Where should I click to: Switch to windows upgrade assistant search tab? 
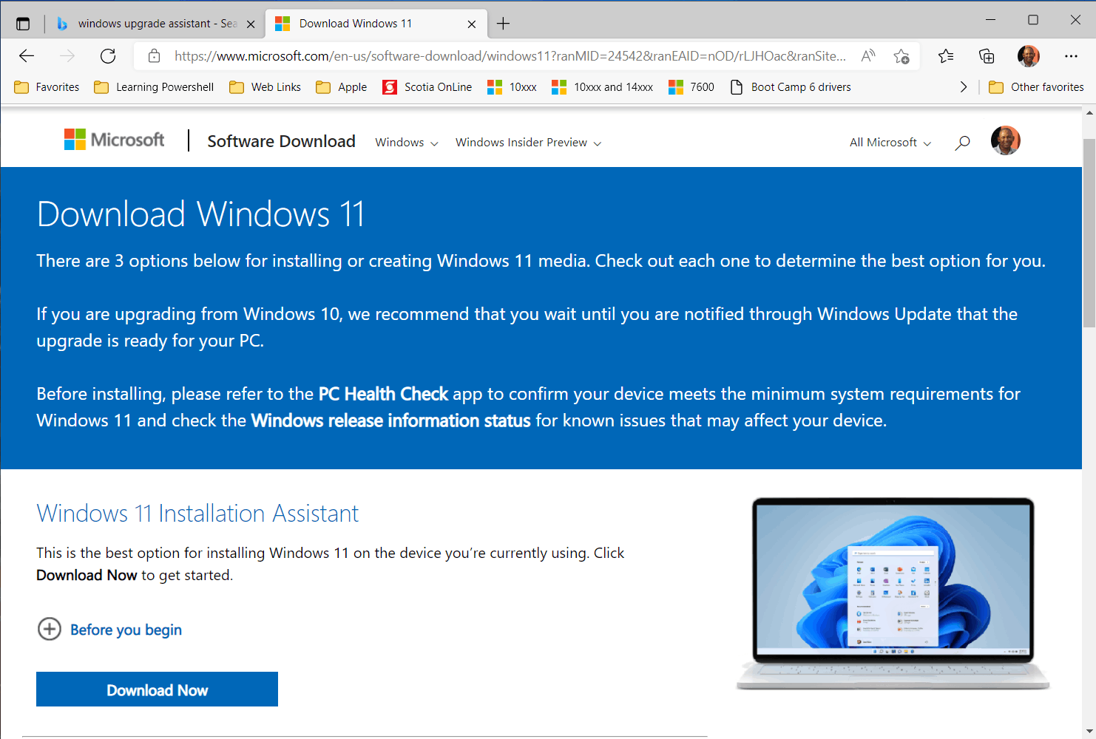[157, 24]
